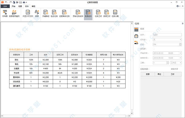This screenshot has height=118, width=185.
Task: Toggle the milestone (里程碑) checkbox
Action: point(154,49)
